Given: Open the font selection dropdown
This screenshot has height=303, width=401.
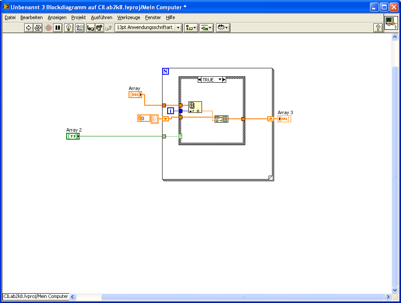Looking at the screenshot, I should (x=149, y=27).
